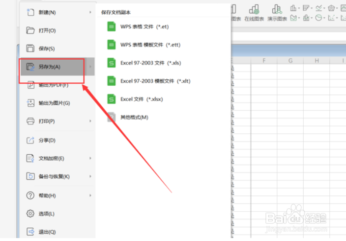Open the column chart dropdown arrow
Viewport: 346px width, 241px height.
[x=299, y=8]
